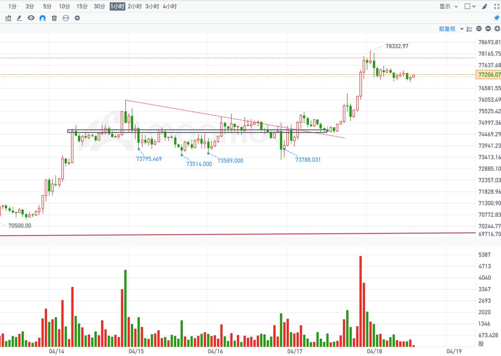This screenshot has width=501, height=356.
Task: Click the equal-scale circle icon near zoom controls
Action: click(x=479, y=29)
